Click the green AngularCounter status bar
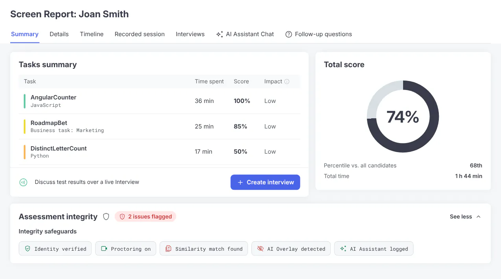The width and height of the screenshot is (501, 279). tap(24, 101)
